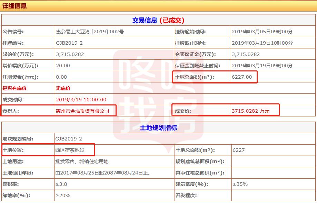
Task: Click the 增价幅度(万元) label
Action: click(x=21, y=66)
